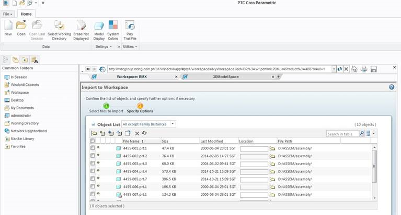Close the Workspace: BMX tab
This screenshot has width=401, height=215.
[176, 77]
